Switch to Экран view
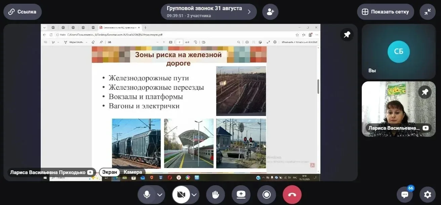Image resolution: width=441 pixels, height=205 pixels. 110,172
